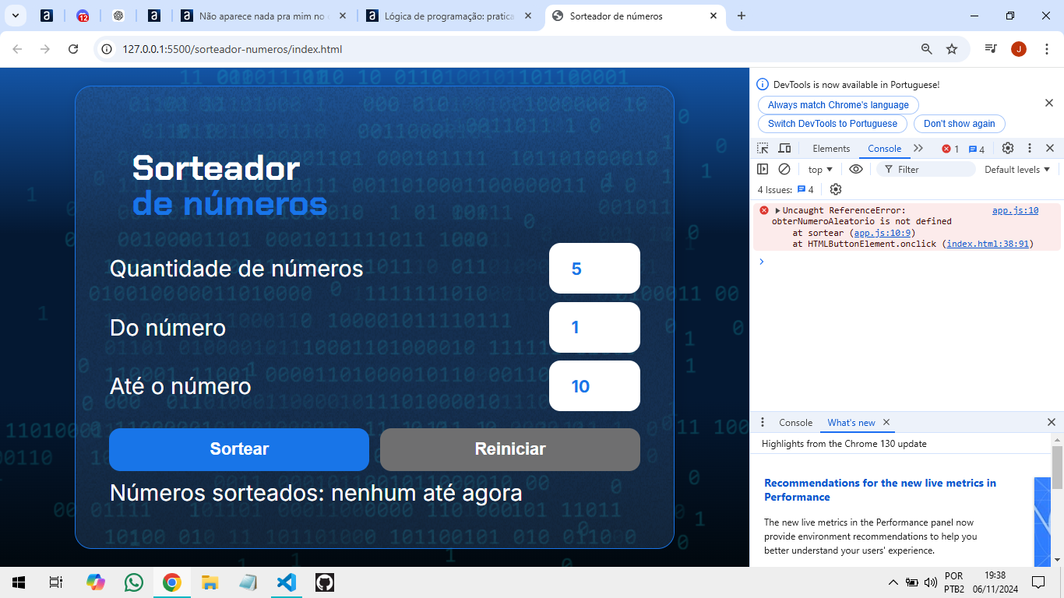Viewport: 1064px width, 598px height.
Task: Click the What's new panel scrollbar
Action: (1057, 467)
